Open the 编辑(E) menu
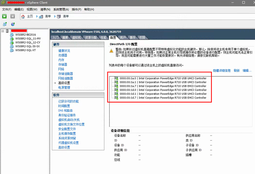The width and height of the screenshot is (255, 174). [x=19, y=9]
